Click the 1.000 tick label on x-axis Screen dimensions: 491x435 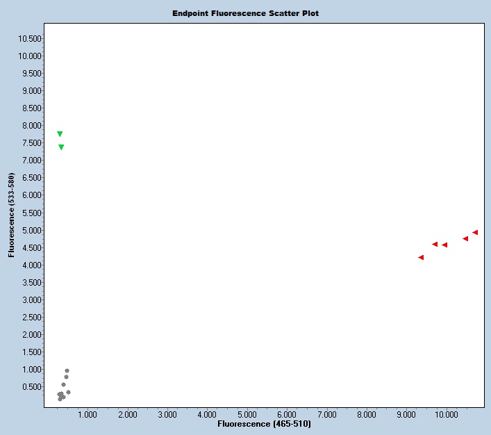(x=88, y=414)
